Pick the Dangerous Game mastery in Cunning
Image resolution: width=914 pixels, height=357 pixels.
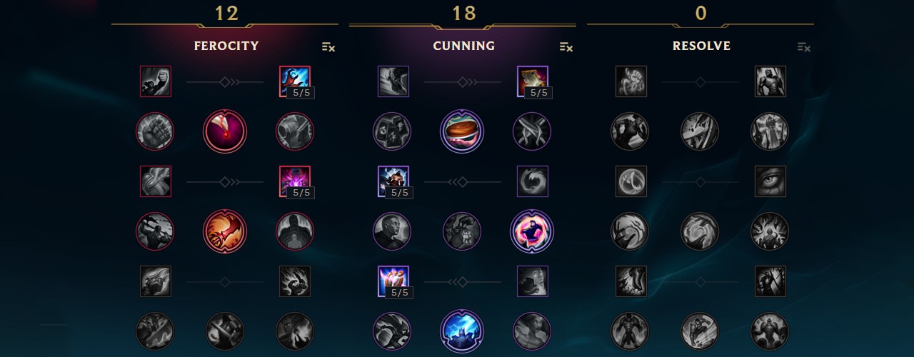click(532, 231)
